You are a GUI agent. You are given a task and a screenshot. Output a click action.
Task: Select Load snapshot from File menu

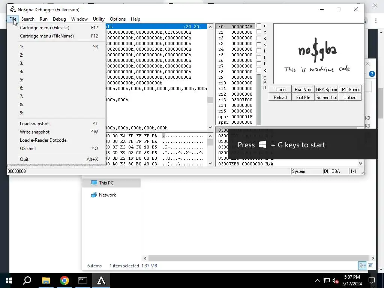pyautogui.click(x=57, y=124)
